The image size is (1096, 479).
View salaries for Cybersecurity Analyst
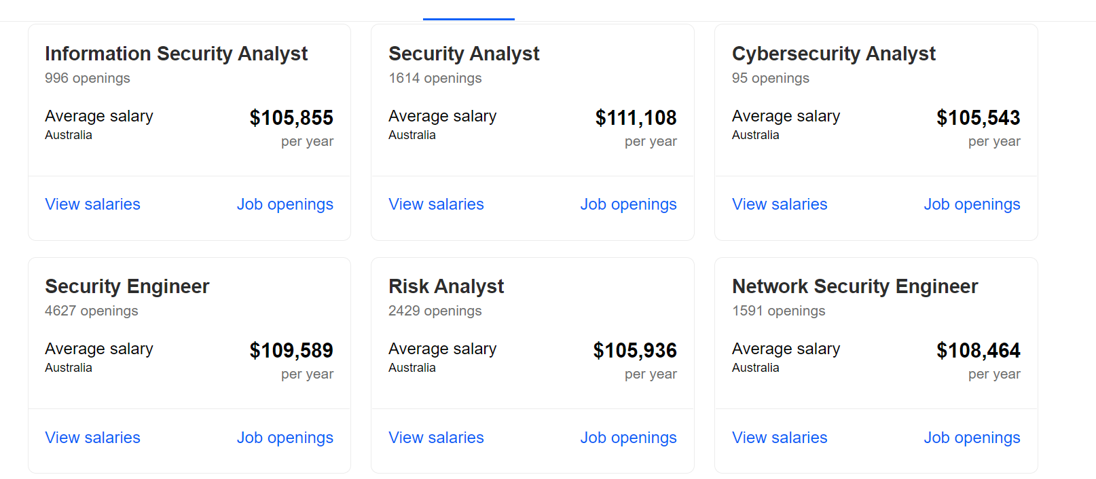[780, 204]
